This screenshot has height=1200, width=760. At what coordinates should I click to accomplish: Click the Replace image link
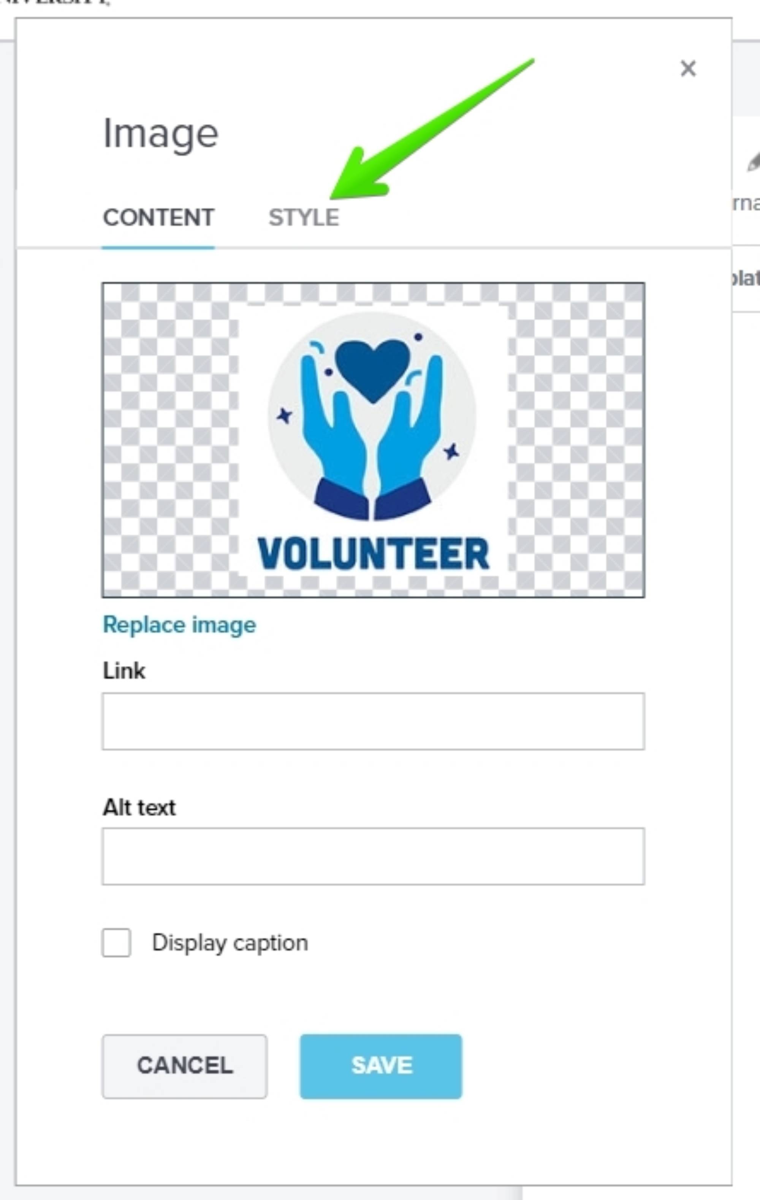tap(179, 625)
